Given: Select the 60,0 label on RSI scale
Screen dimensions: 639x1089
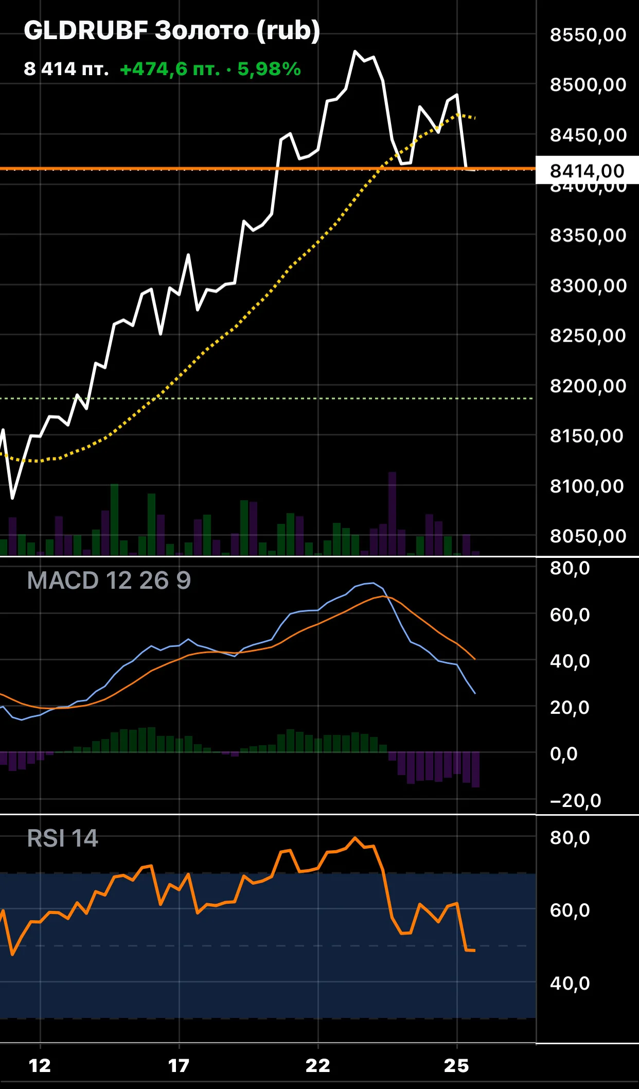Looking at the screenshot, I should pos(570,910).
